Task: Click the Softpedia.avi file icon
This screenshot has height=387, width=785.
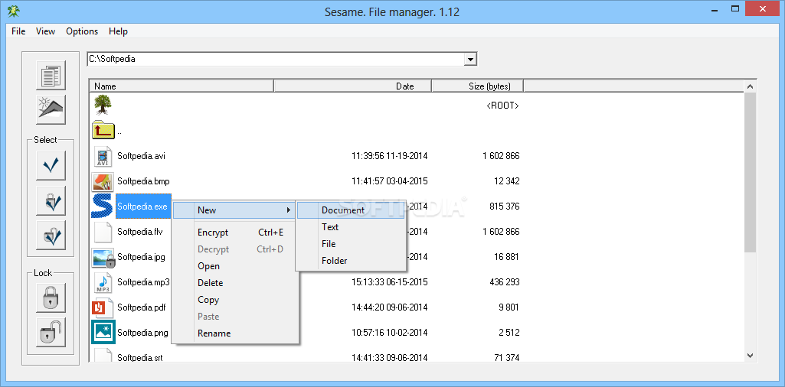Action: click(x=103, y=156)
